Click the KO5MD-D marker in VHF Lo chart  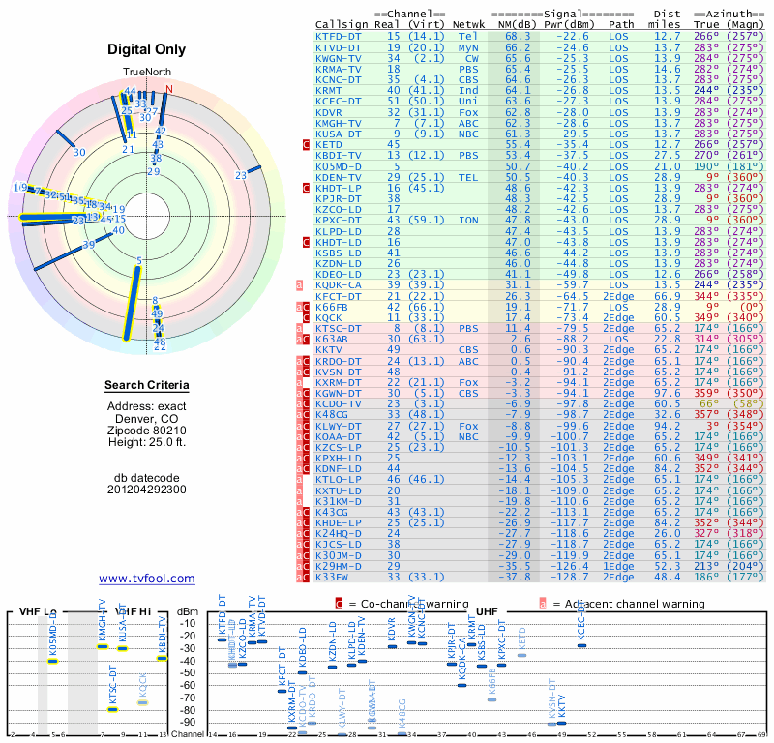tap(53, 661)
